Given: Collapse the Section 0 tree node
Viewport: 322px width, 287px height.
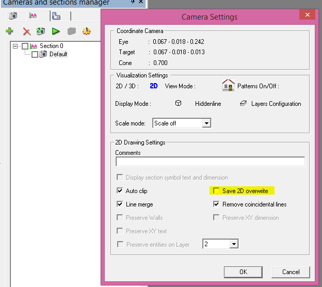Looking at the screenshot, I should click(15, 46).
